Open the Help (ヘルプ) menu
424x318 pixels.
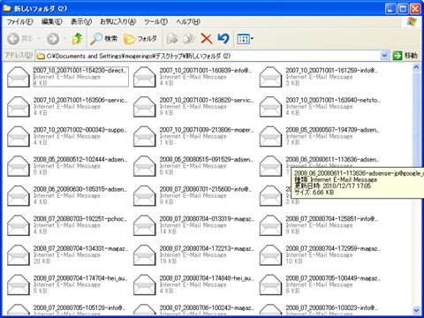pyautogui.click(x=188, y=21)
